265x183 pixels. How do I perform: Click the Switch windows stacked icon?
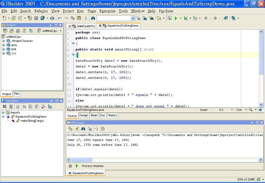coord(233,18)
